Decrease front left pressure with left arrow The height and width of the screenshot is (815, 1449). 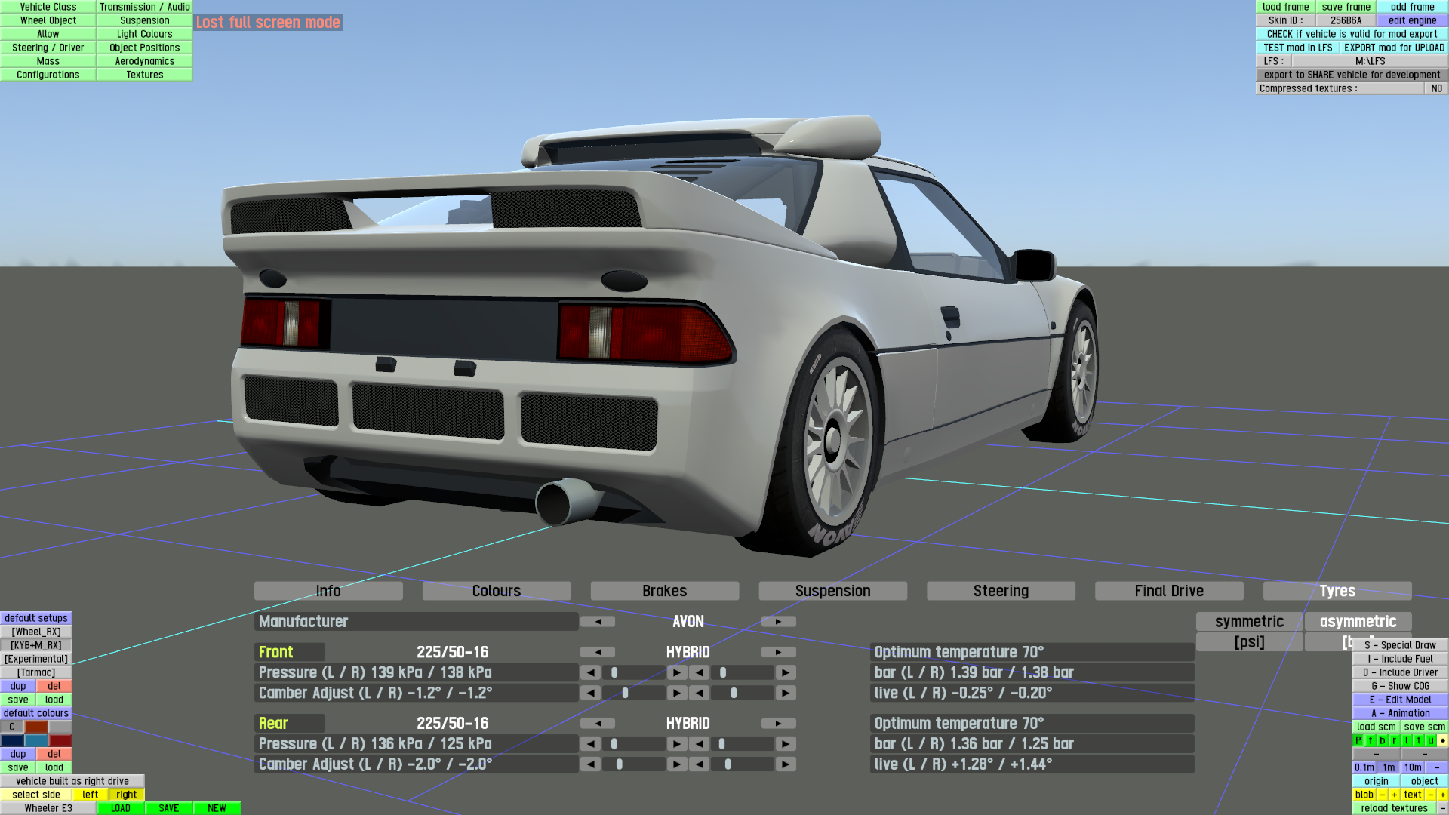click(x=591, y=672)
